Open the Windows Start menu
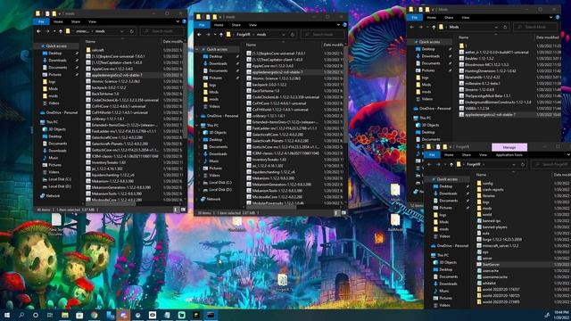 pyautogui.click(x=7, y=315)
